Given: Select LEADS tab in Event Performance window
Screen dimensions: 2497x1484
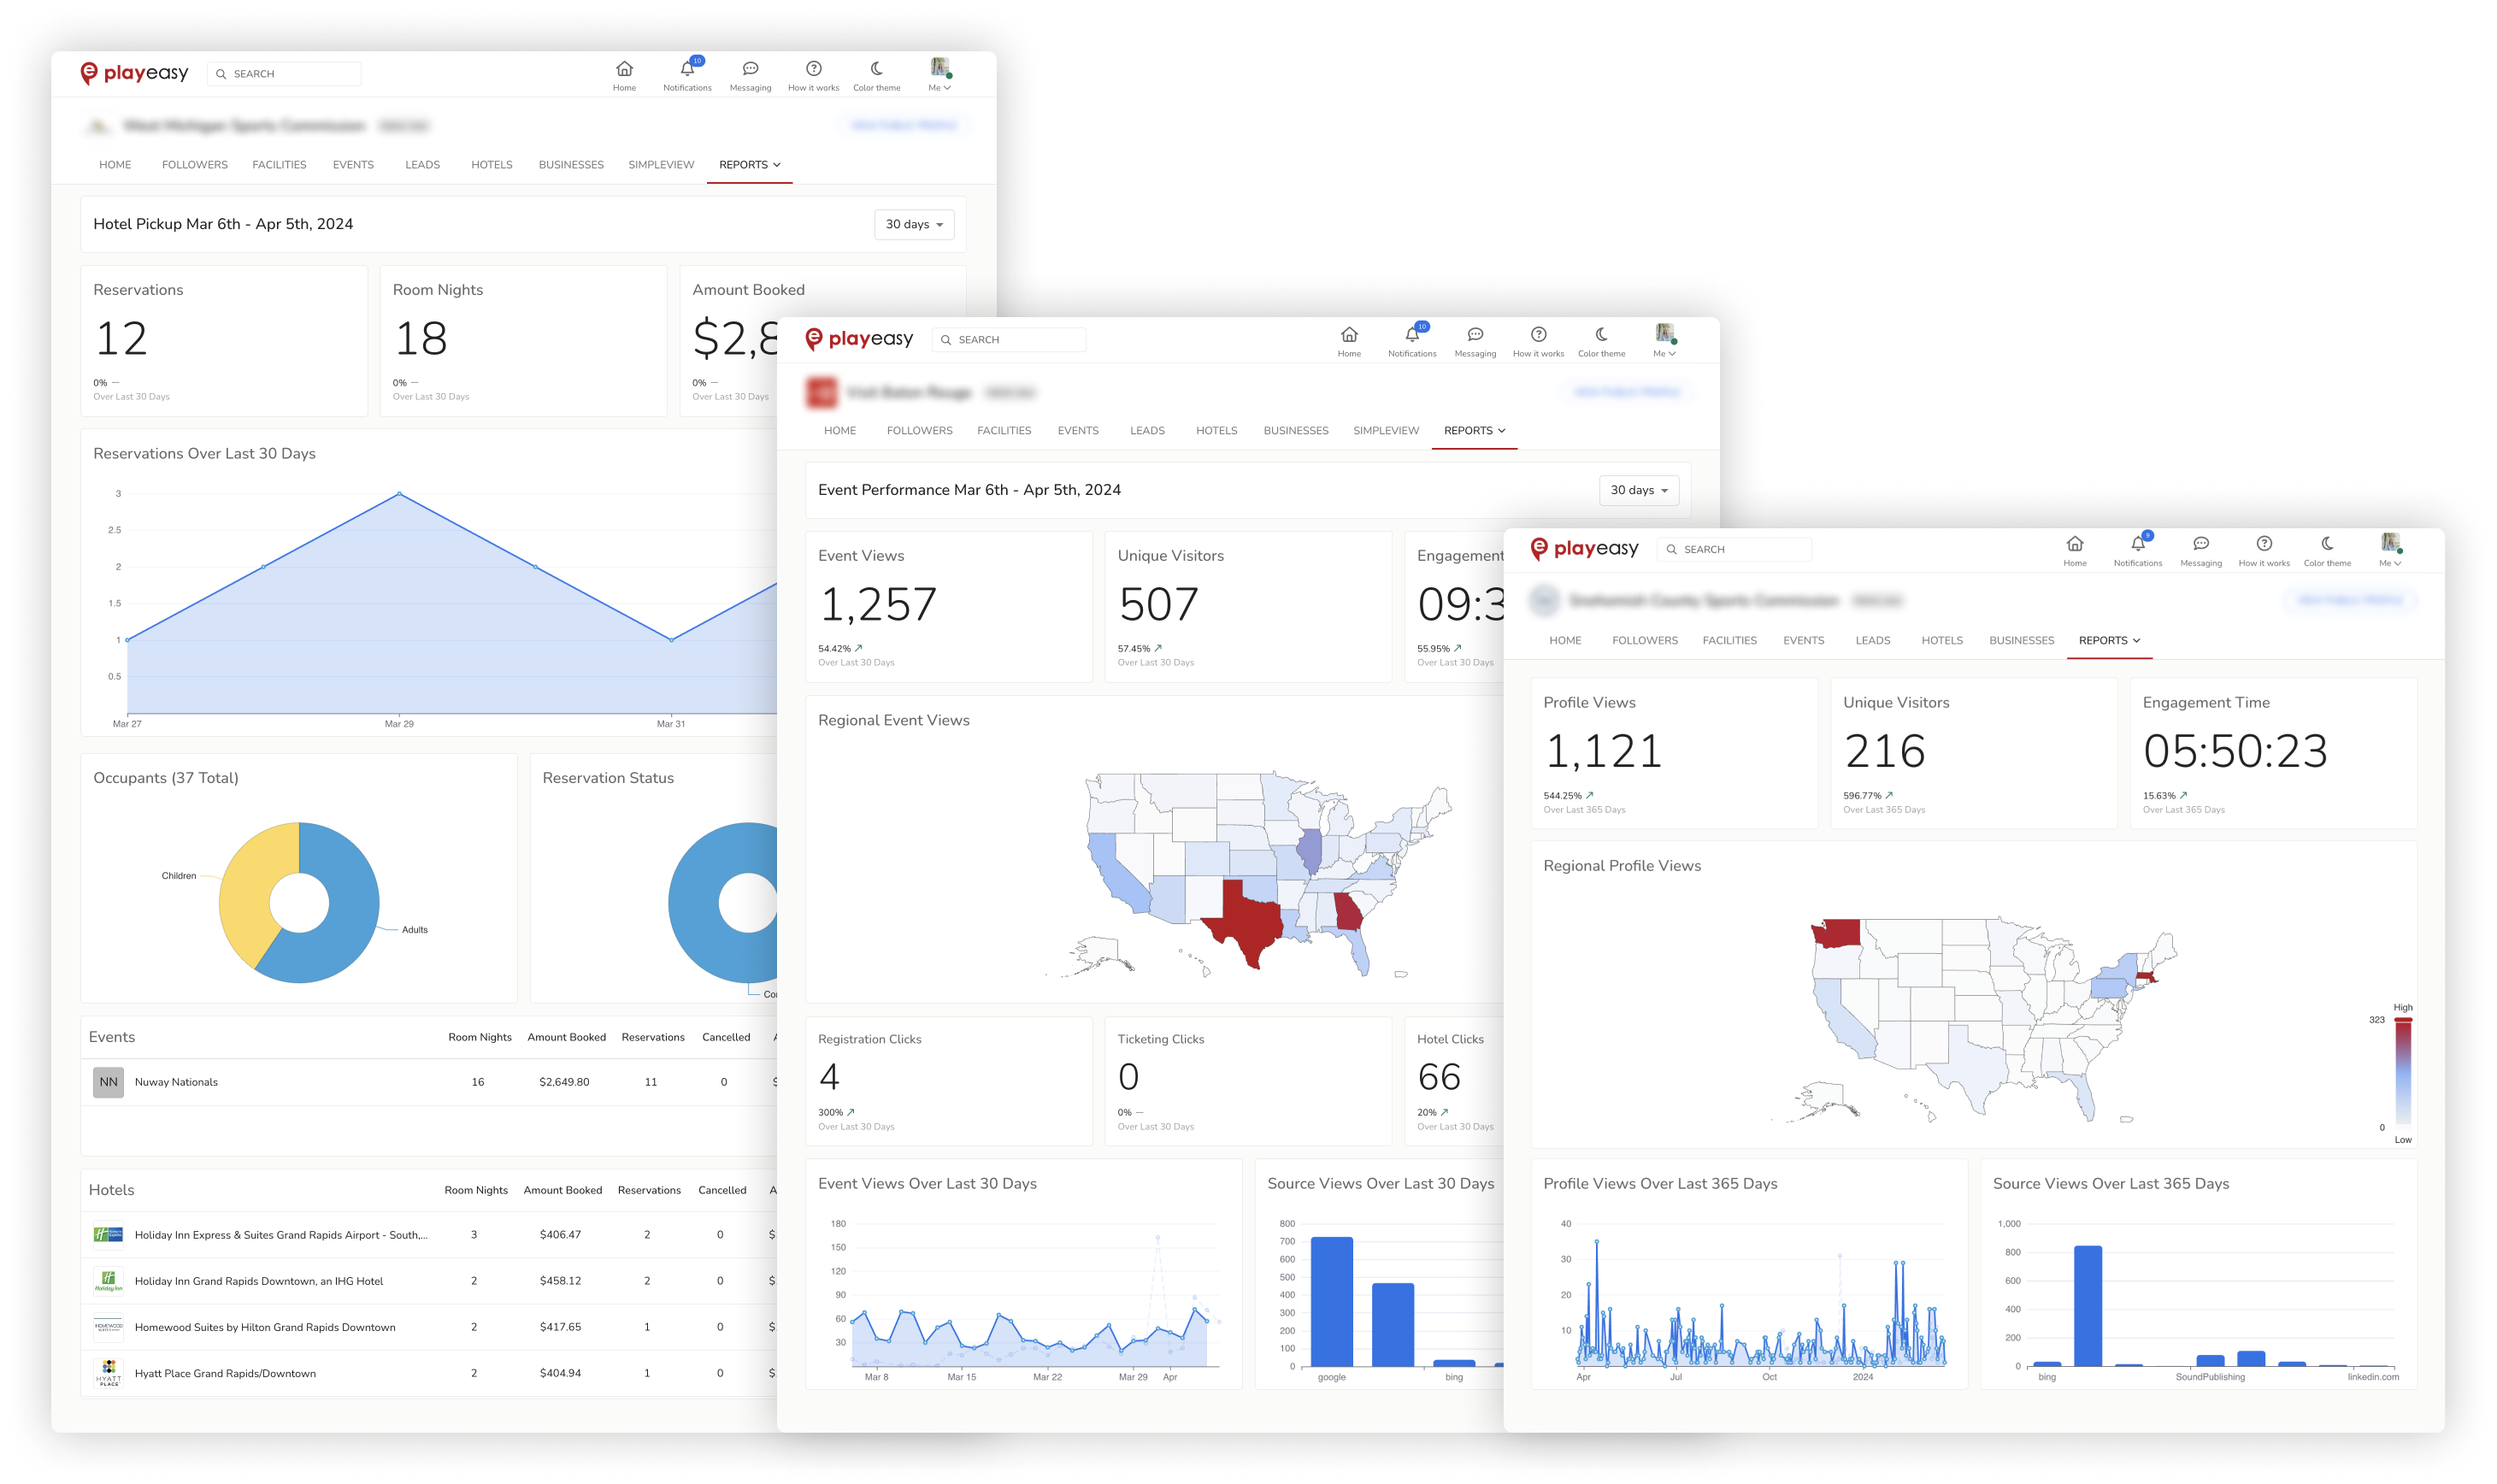Looking at the screenshot, I should 1147,431.
